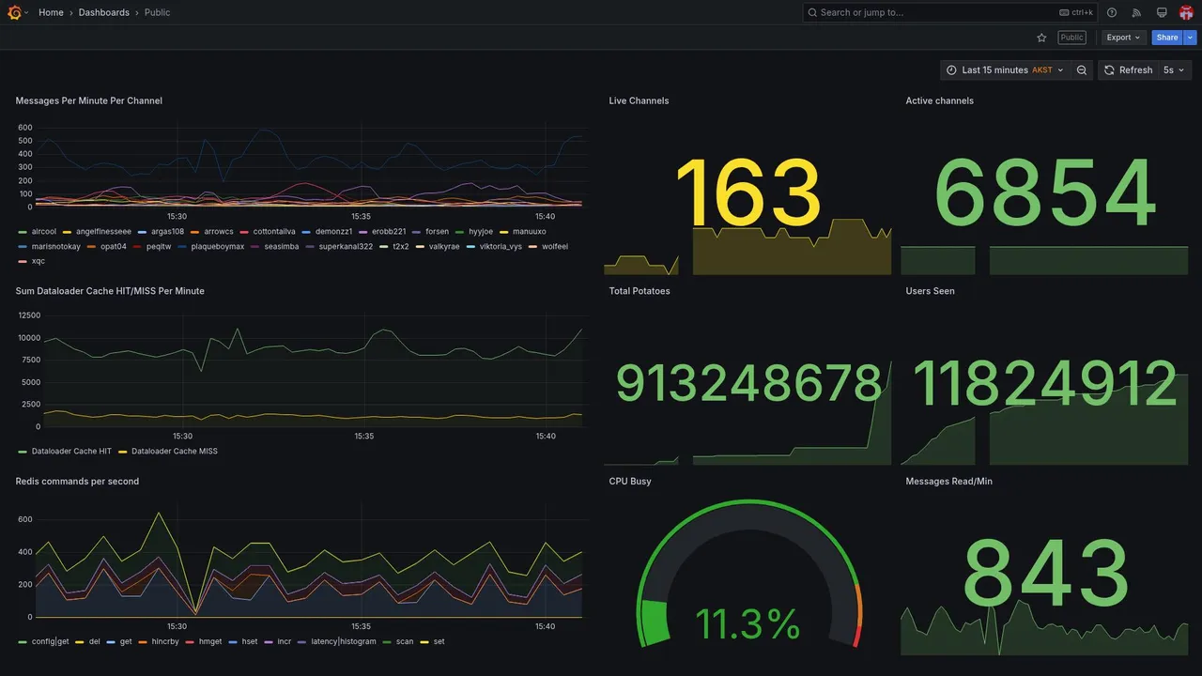Open the help question mark icon
The height and width of the screenshot is (676, 1202).
click(1112, 12)
